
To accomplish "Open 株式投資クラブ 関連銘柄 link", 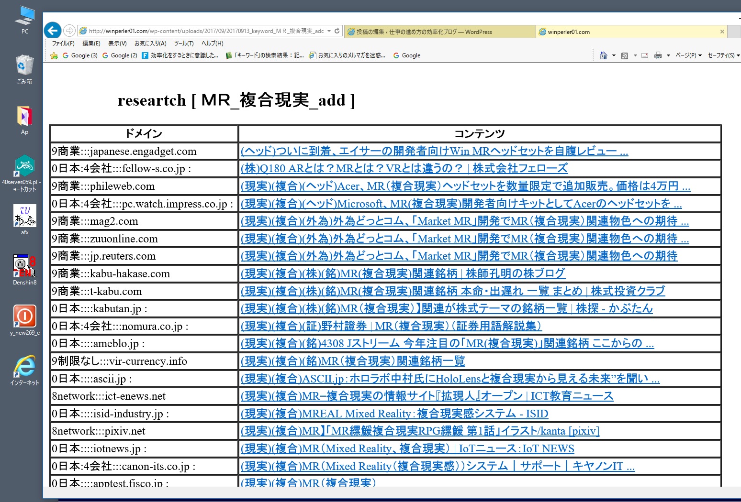I will click(453, 291).
